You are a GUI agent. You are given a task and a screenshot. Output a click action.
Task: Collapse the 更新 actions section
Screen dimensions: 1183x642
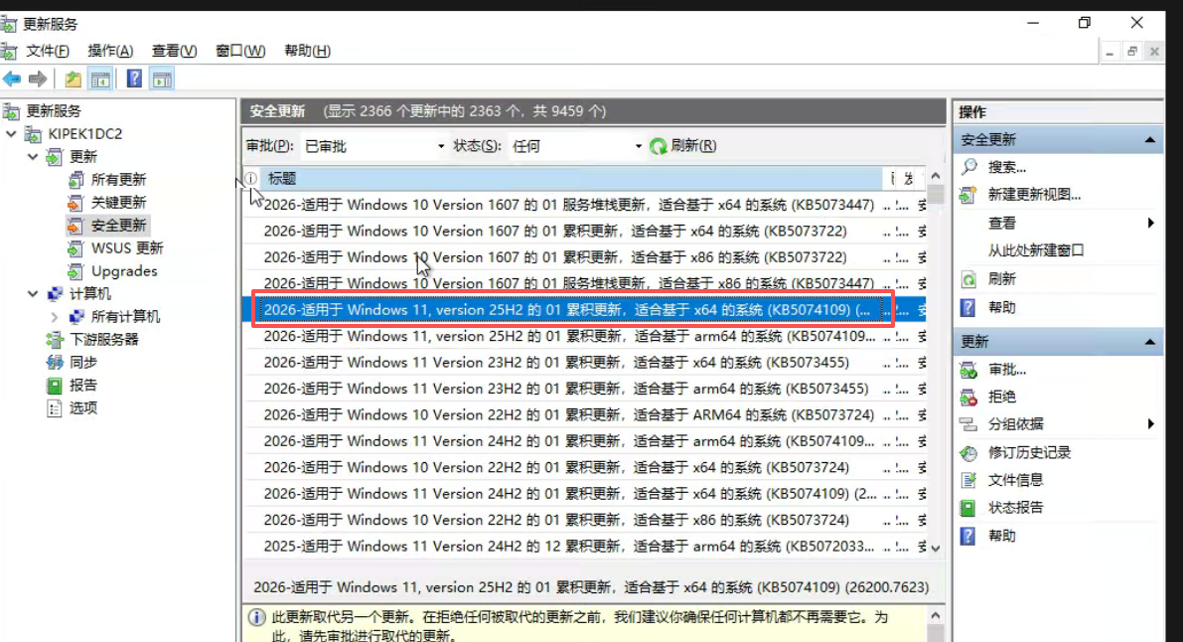point(1150,342)
